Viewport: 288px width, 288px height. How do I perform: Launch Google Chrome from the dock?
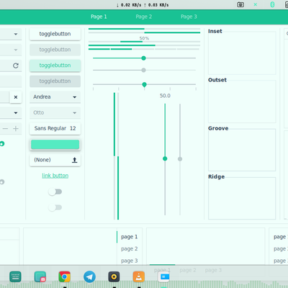click(65, 276)
